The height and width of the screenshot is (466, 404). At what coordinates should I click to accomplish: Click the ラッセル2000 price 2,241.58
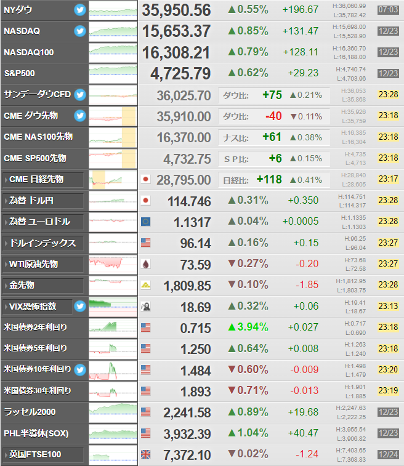point(187,413)
